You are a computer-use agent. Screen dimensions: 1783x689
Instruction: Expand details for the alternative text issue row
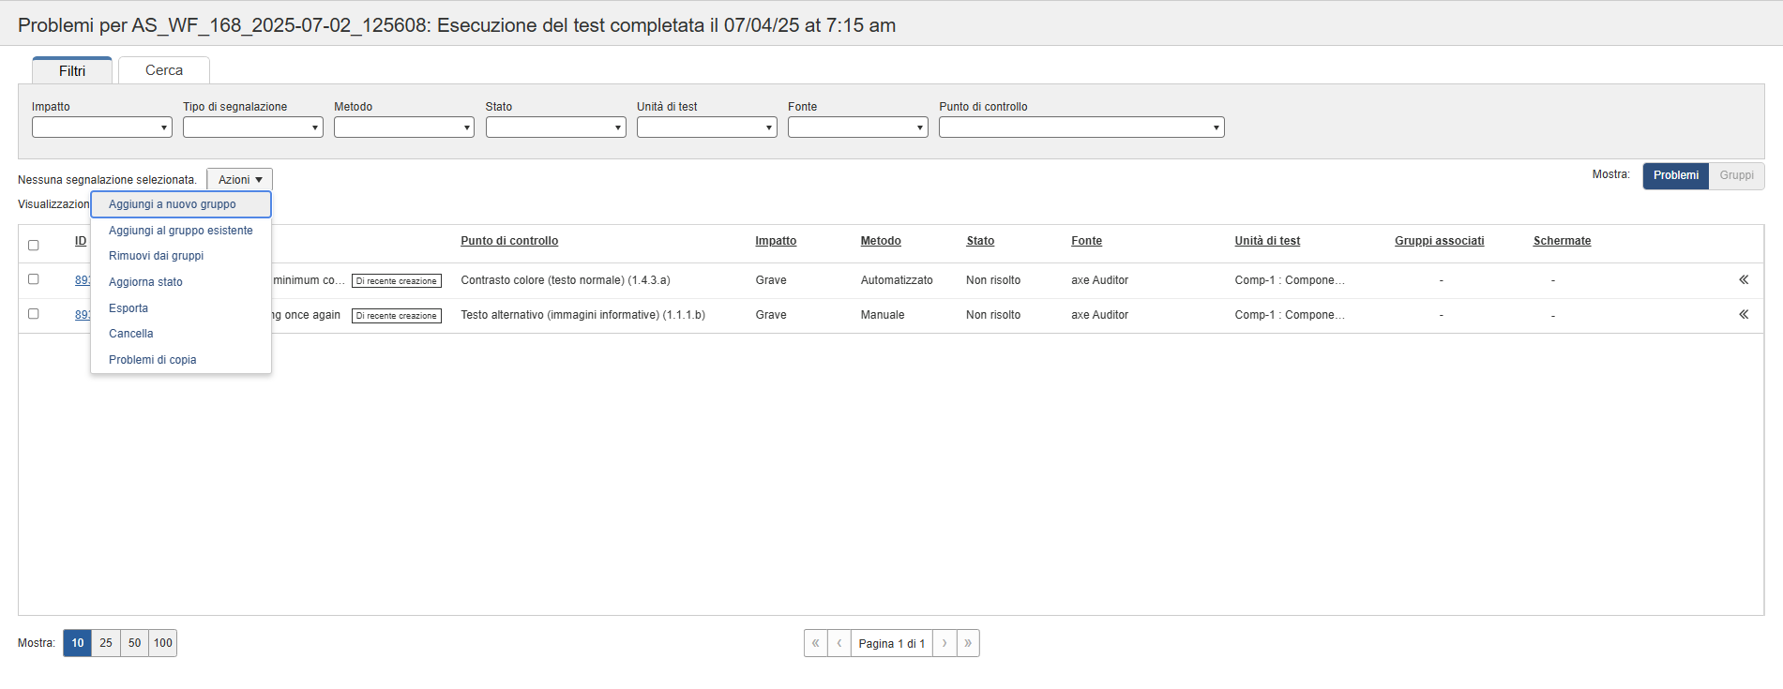(x=1743, y=315)
